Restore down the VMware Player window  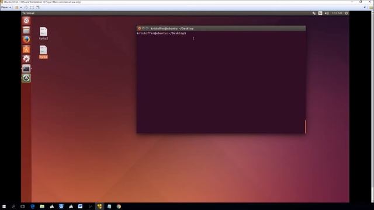tap(361, 2)
